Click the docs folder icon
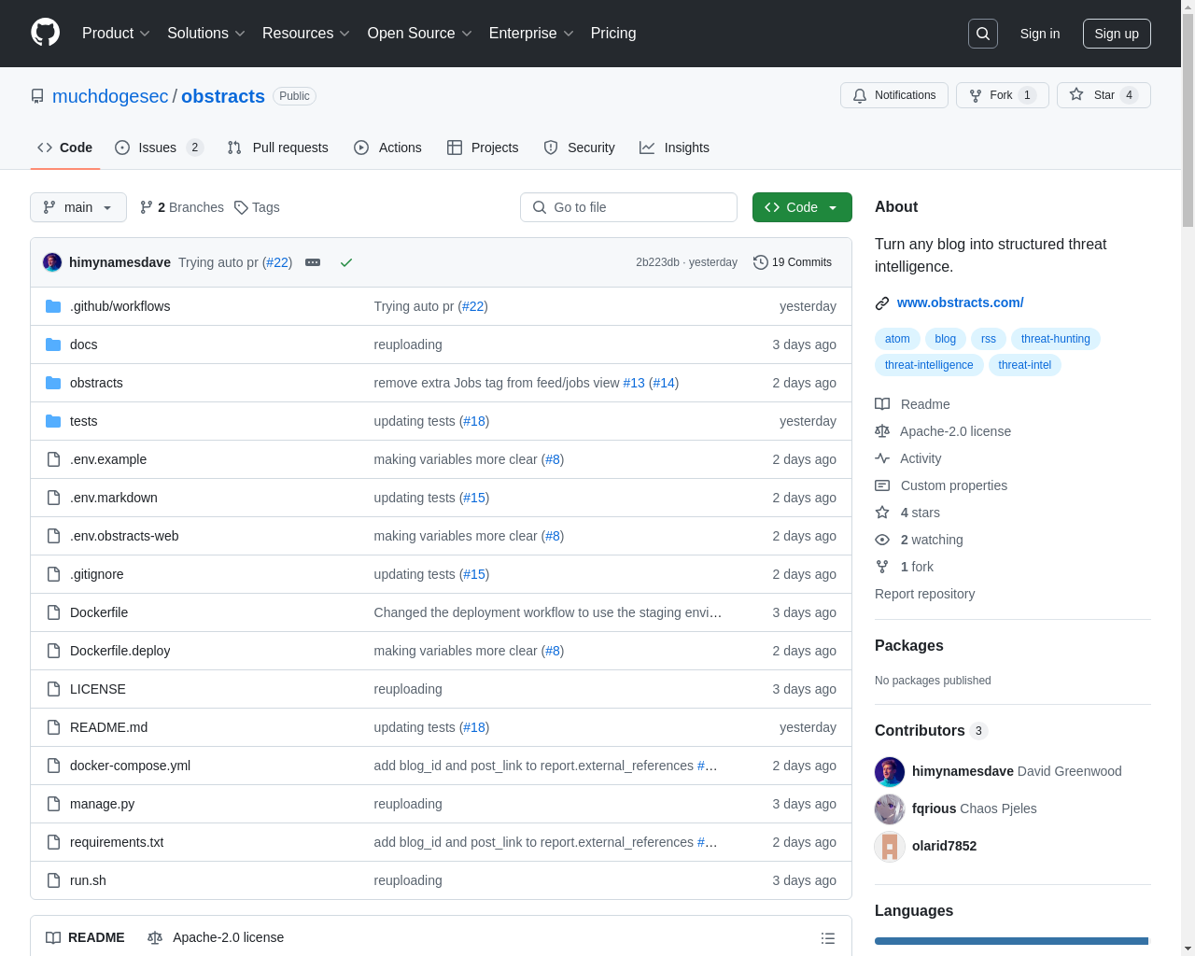The height and width of the screenshot is (956, 1195). (x=53, y=344)
